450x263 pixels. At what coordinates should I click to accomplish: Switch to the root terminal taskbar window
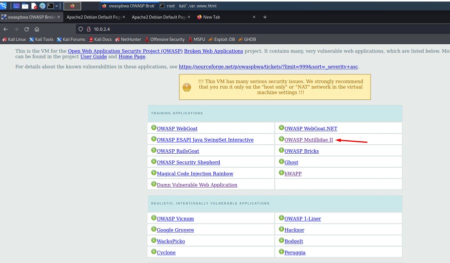188,5
